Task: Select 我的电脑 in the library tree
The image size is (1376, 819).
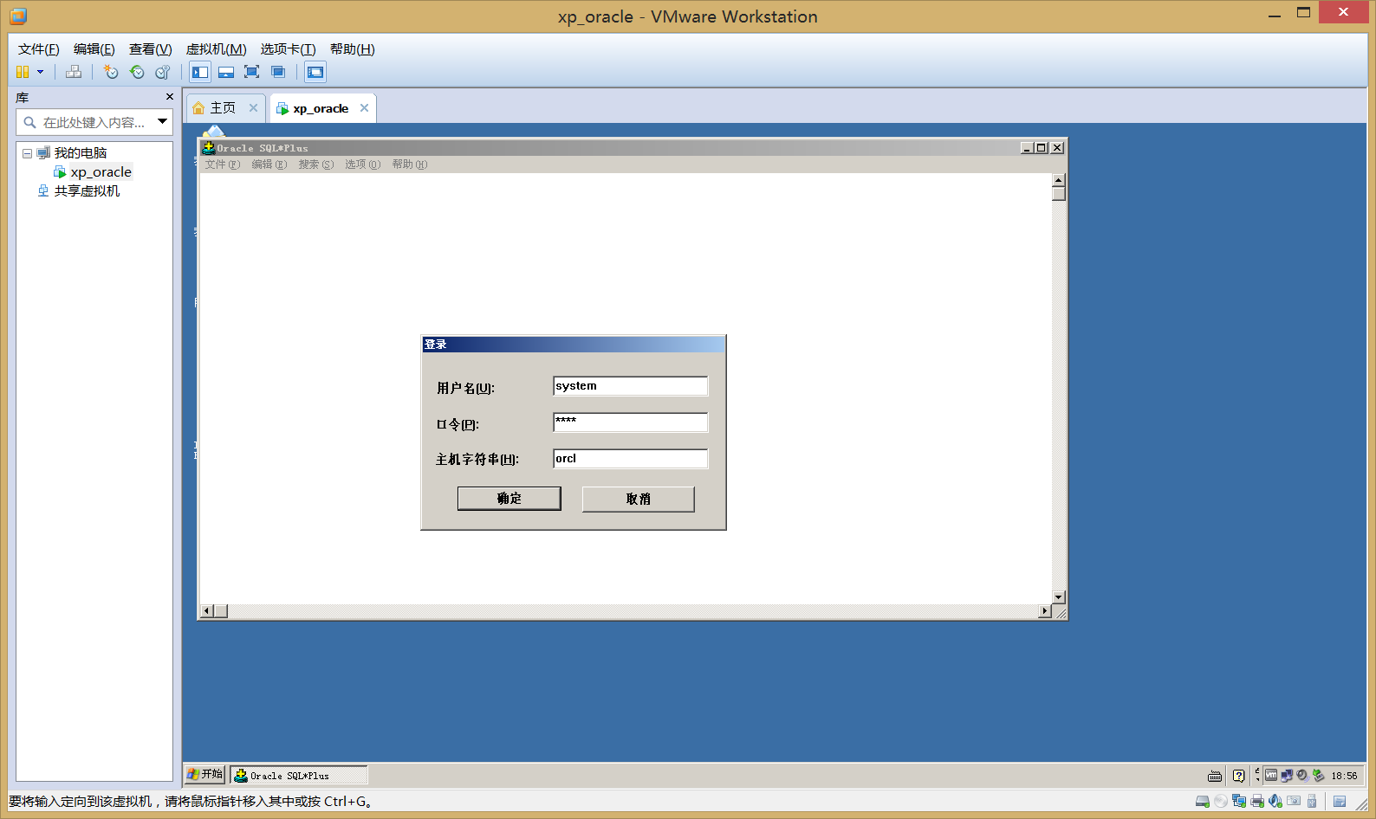Action: click(81, 153)
